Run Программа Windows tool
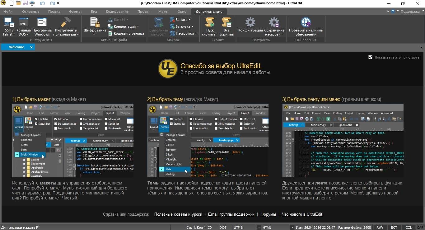 pyautogui.click(x=42, y=22)
